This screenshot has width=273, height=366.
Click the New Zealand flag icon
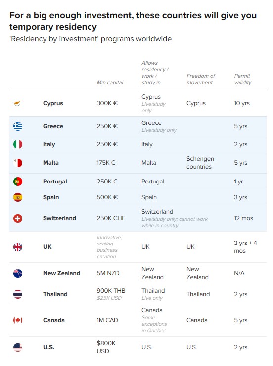18,273
